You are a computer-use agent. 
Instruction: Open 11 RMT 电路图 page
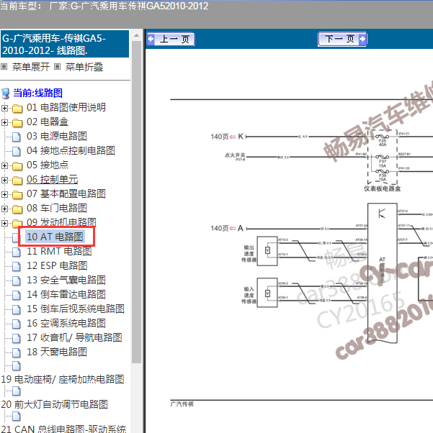[59, 251]
